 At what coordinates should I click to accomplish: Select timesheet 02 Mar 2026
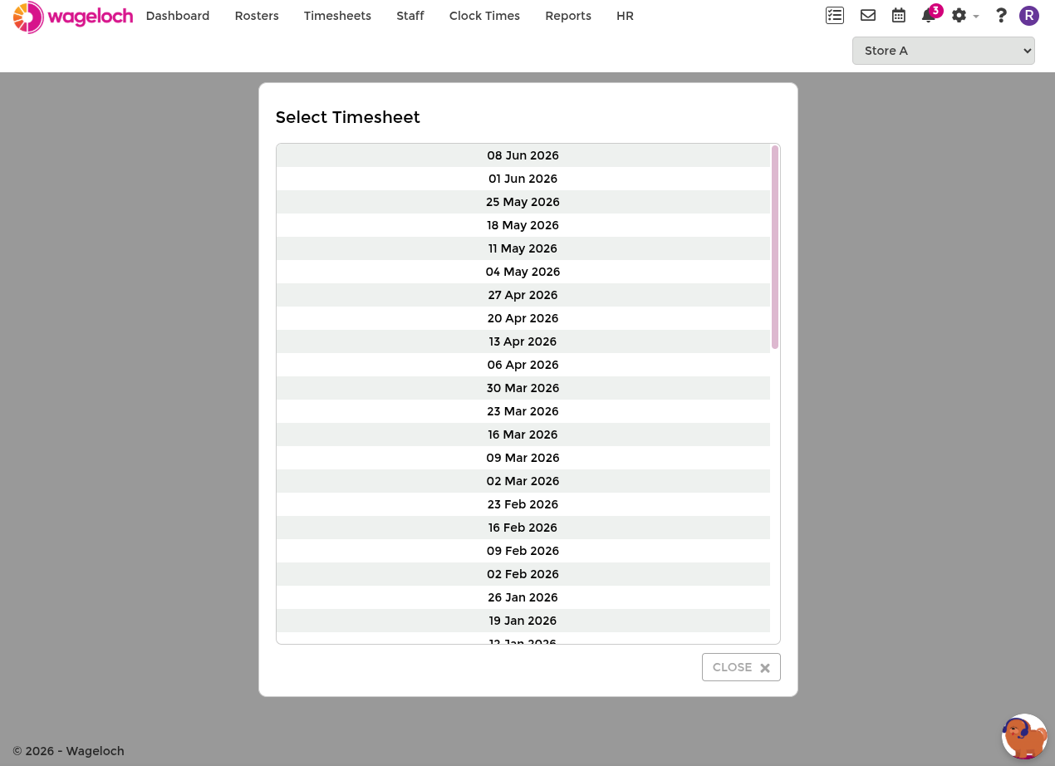tap(523, 481)
